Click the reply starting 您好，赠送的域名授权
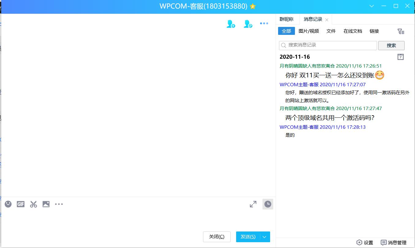 347,96
